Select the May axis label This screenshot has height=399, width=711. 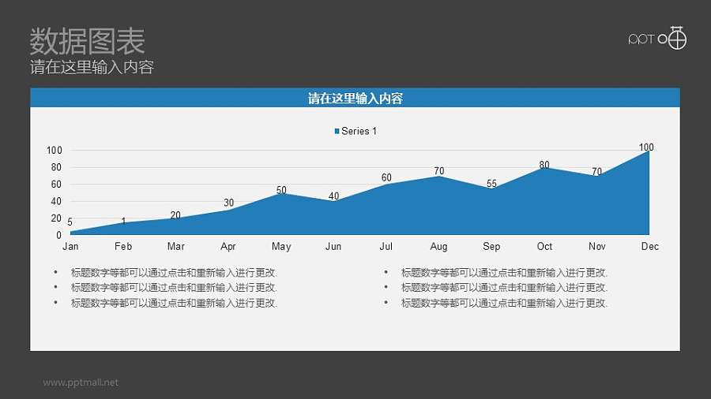pos(281,247)
